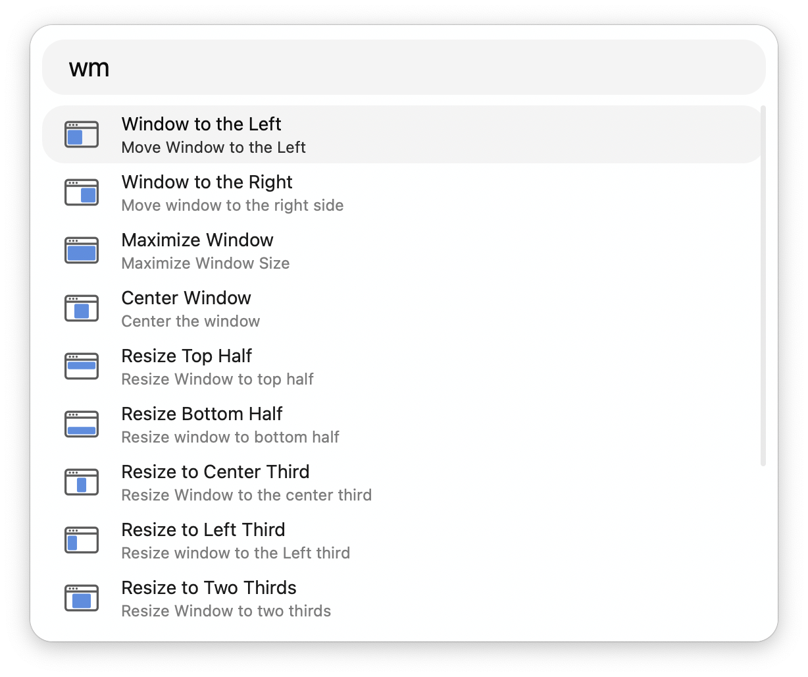Click the Center Window icon

[82, 308]
